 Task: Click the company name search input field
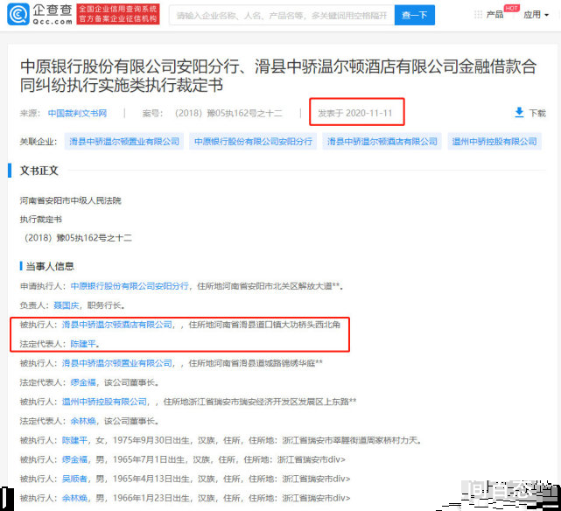pyautogui.click(x=282, y=15)
